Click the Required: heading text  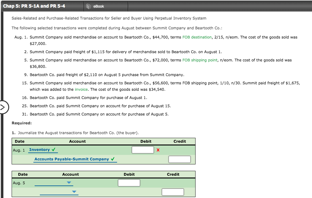pos(22,123)
